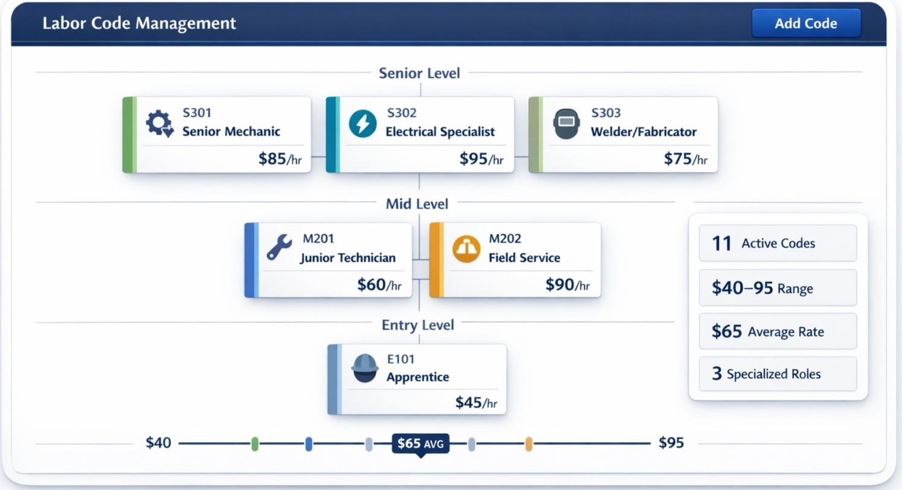Open the $40–95 Range stat tile
This screenshot has width=902, height=490.
[x=778, y=288]
